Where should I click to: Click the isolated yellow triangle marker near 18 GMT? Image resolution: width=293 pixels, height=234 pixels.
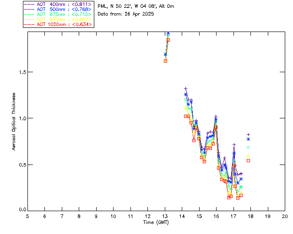click(x=248, y=155)
